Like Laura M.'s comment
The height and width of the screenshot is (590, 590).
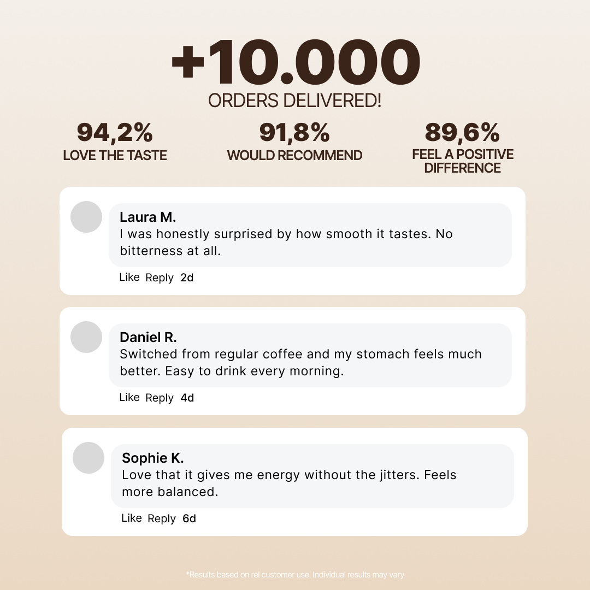pos(129,278)
